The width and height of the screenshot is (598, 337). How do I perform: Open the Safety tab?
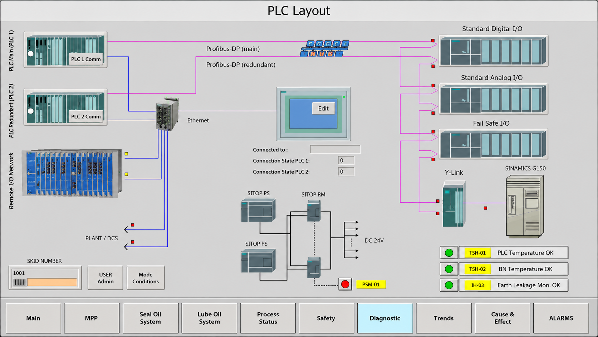[326, 318]
